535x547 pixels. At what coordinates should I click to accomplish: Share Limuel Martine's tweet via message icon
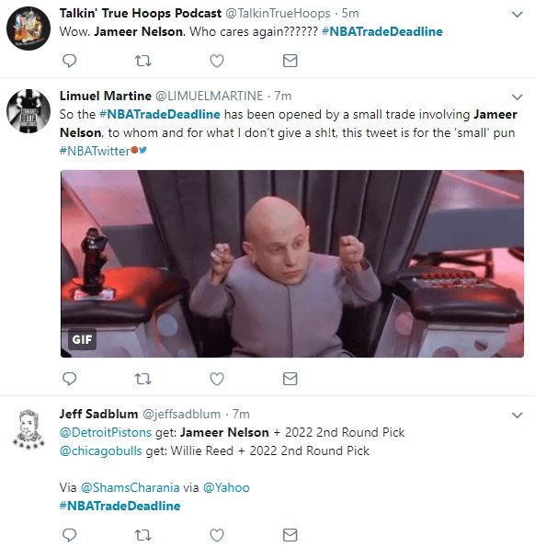pyautogui.click(x=290, y=379)
